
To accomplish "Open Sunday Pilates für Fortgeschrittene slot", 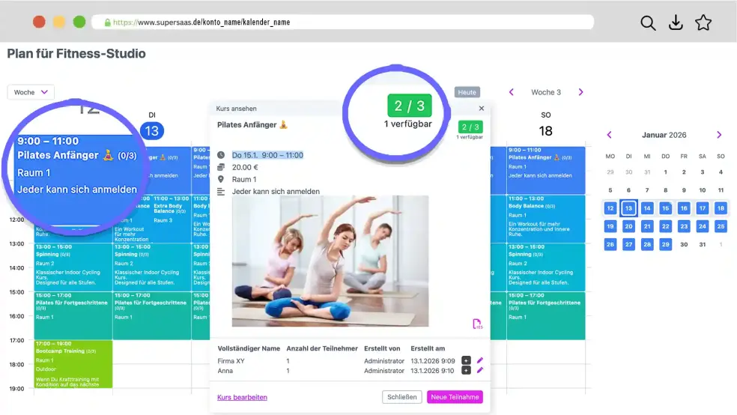I will click(546, 316).
